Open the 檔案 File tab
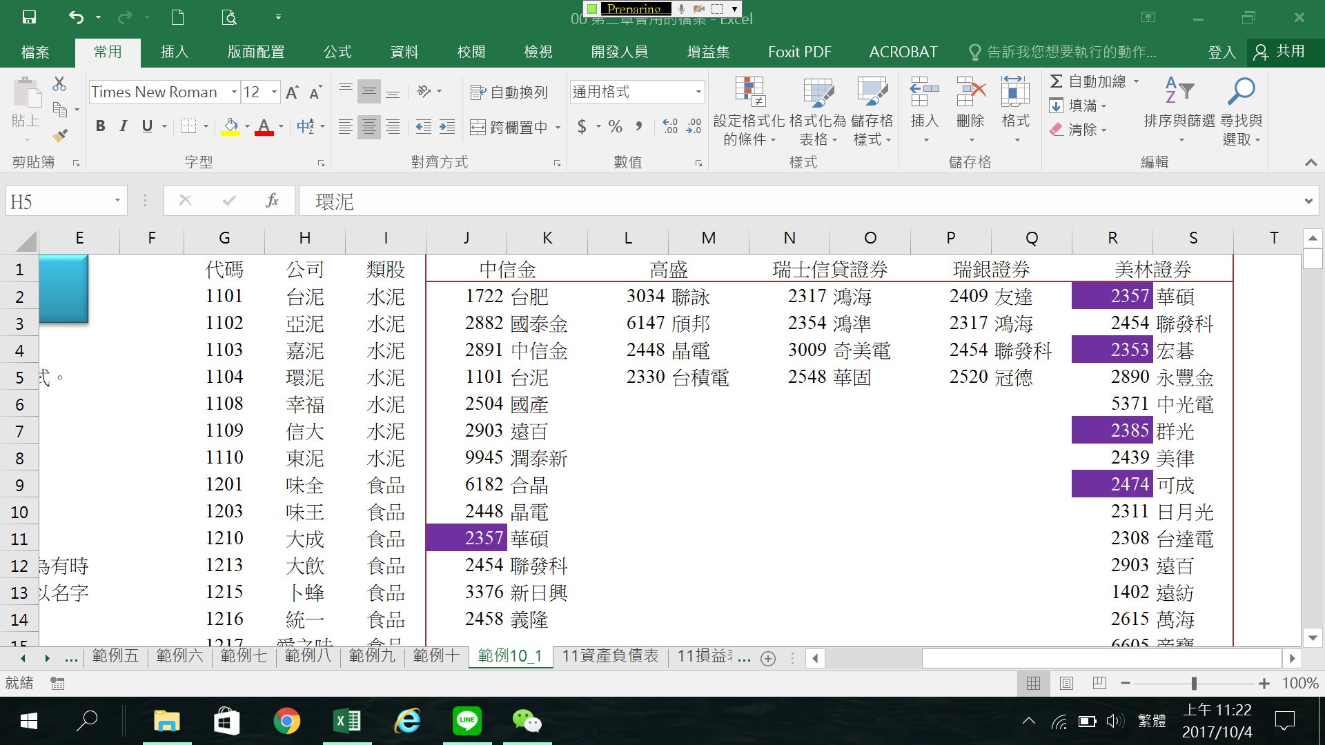The width and height of the screenshot is (1325, 745). coord(35,52)
